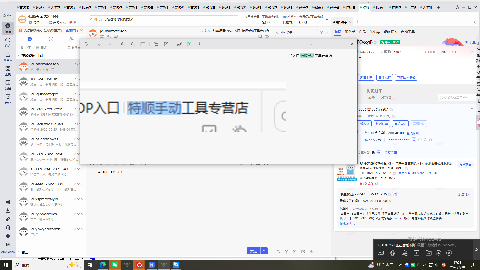Expand the quick phrases double chevron
Screen dimensions: 480x270
pos(322,33)
